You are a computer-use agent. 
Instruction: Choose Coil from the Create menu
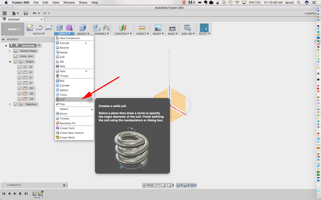click(x=74, y=100)
